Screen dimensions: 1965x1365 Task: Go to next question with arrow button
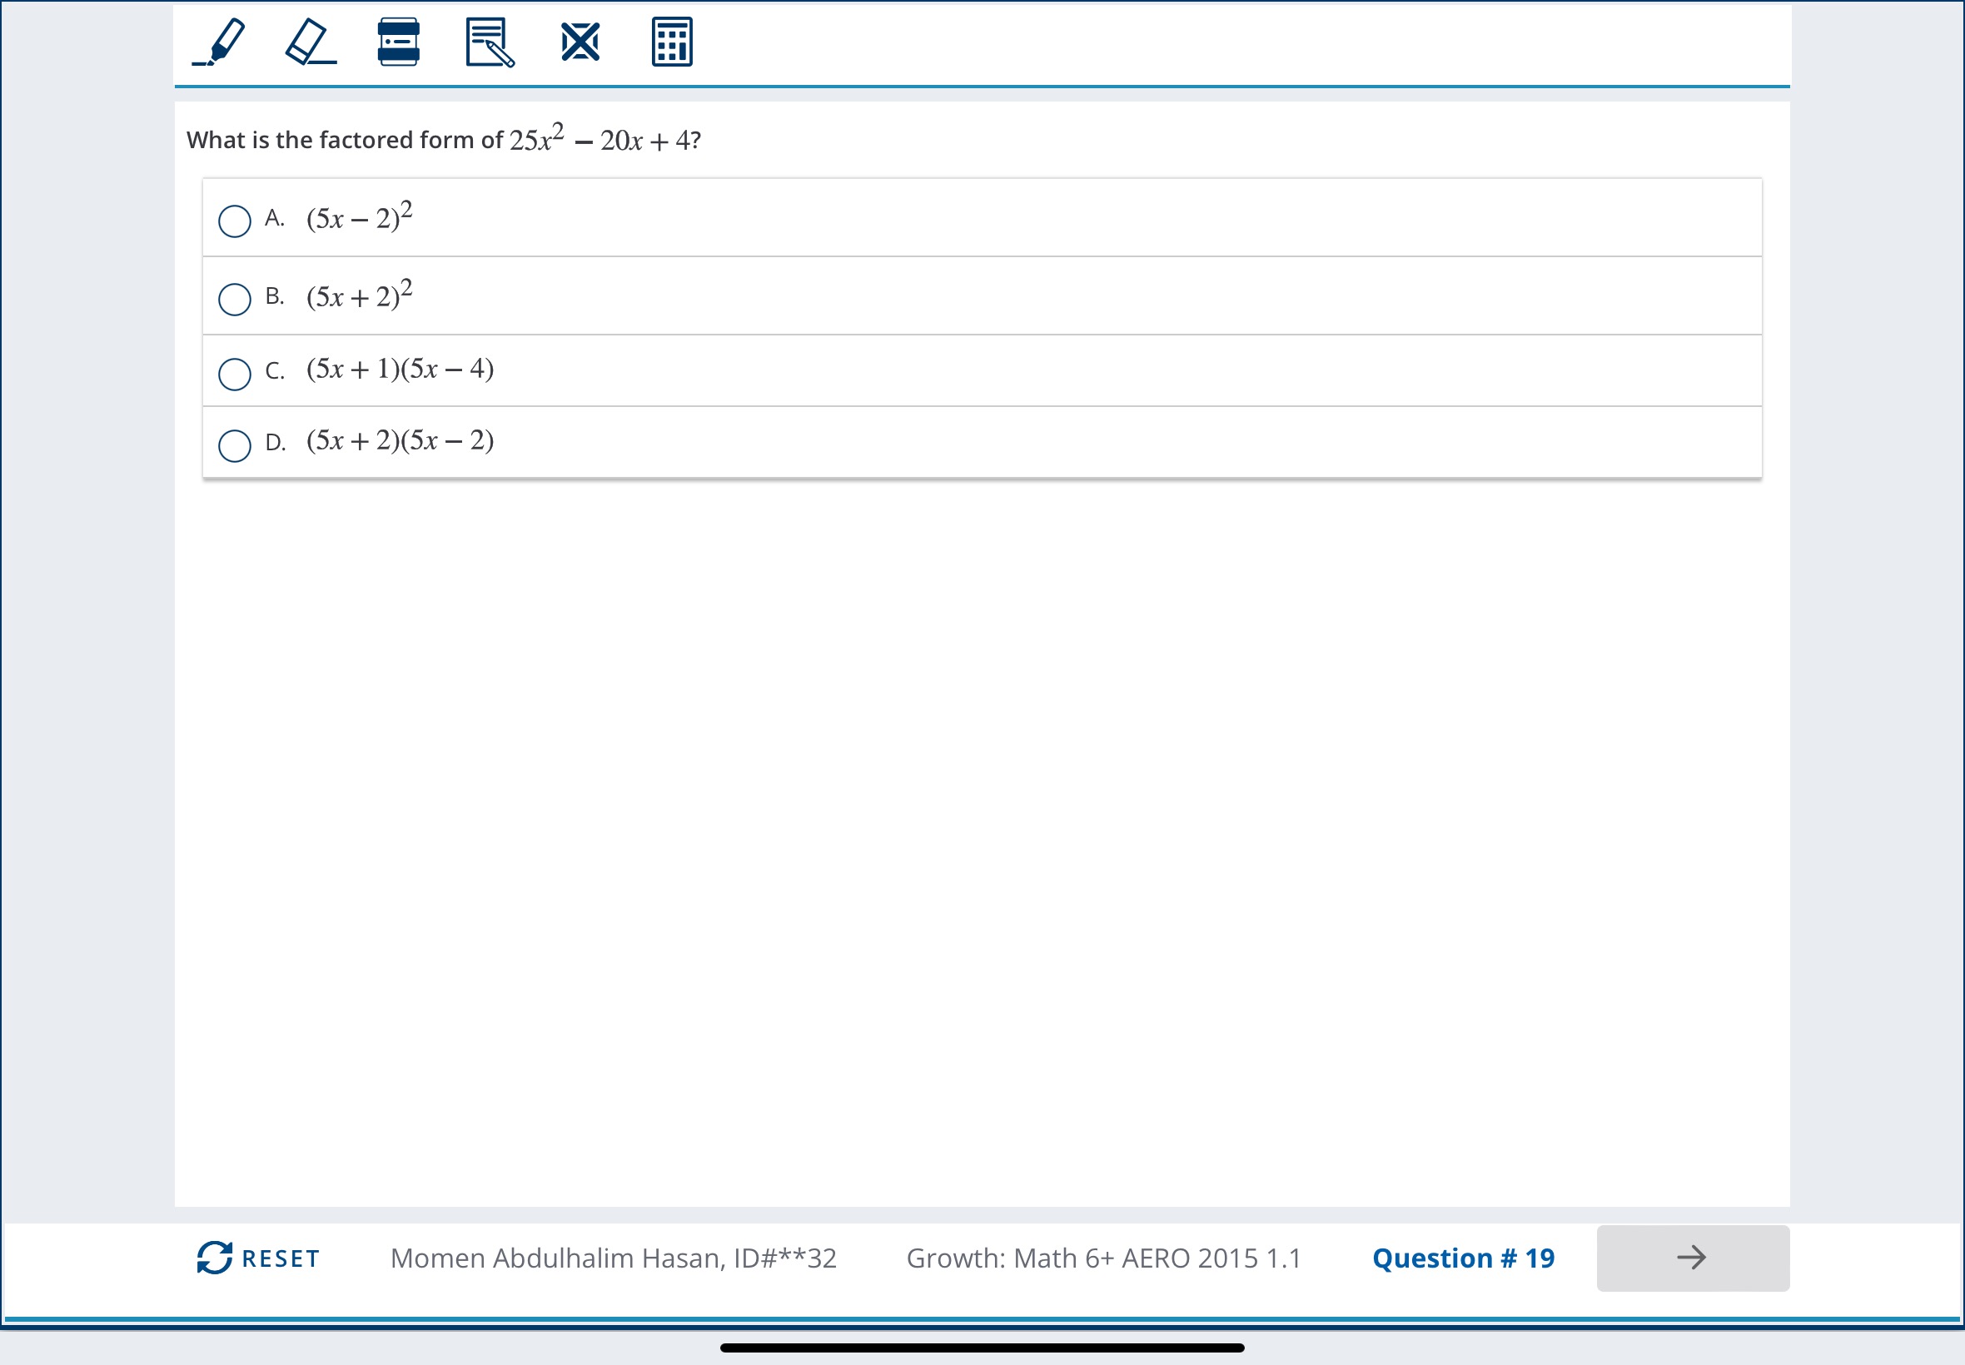(1692, 1258)
